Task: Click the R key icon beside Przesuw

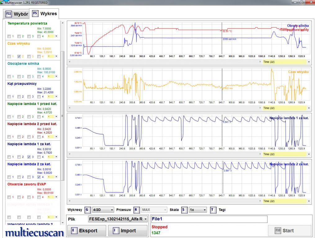Action: (137, 210)
